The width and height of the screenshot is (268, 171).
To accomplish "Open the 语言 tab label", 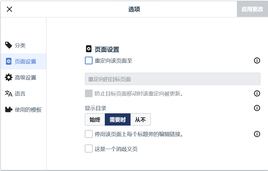I will pos(20,94).
